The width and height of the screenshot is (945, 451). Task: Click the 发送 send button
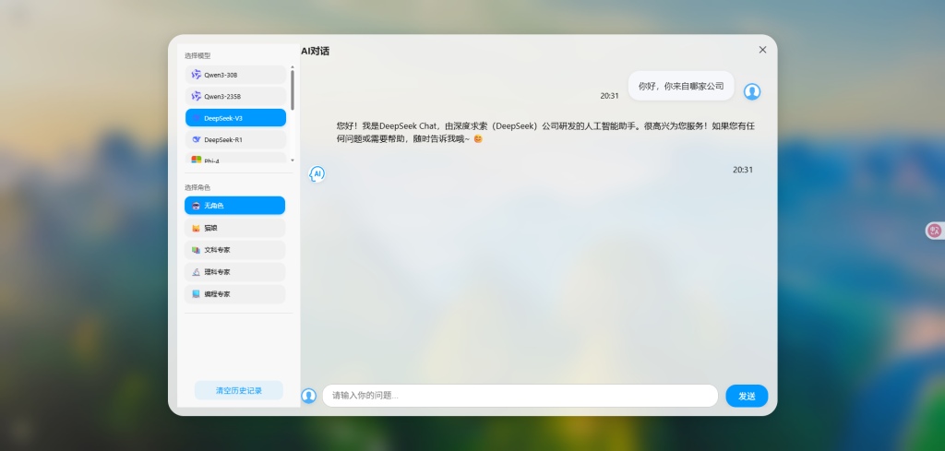pyautogui.click(x=747, y=397)
